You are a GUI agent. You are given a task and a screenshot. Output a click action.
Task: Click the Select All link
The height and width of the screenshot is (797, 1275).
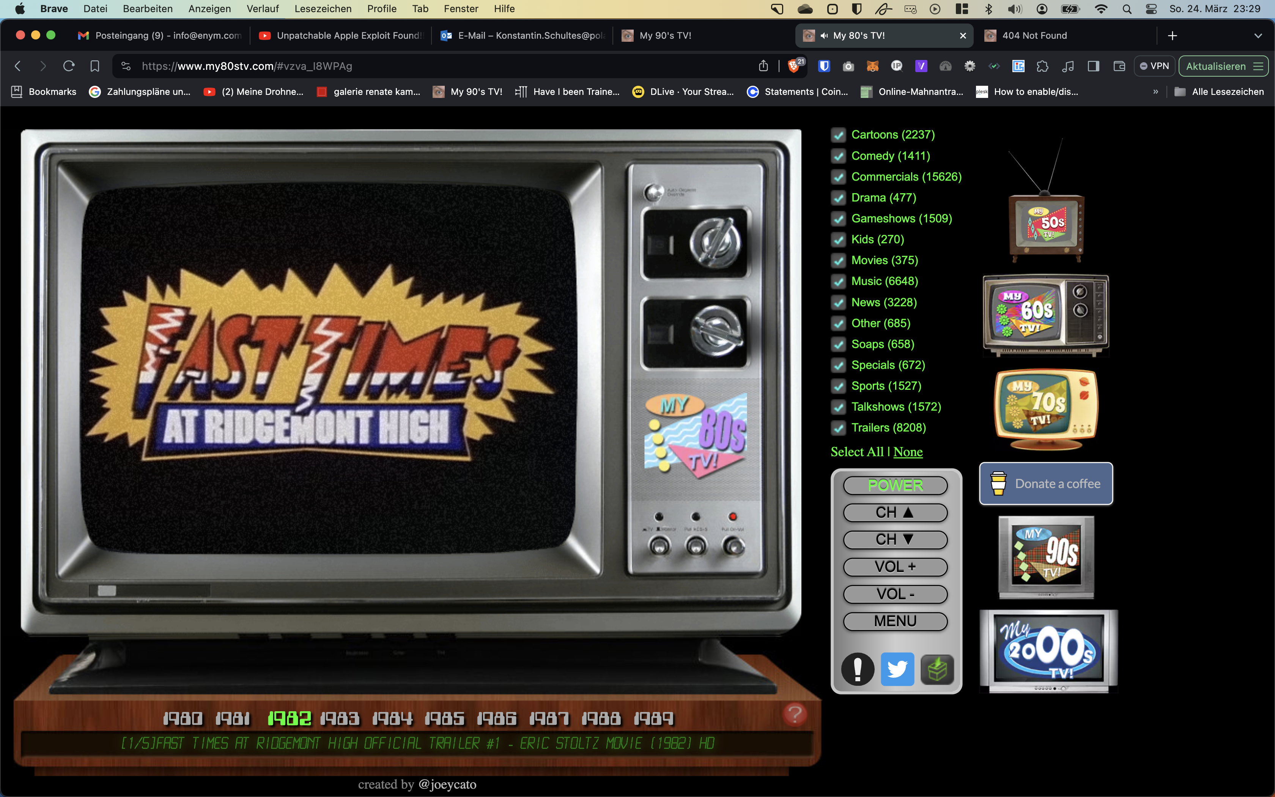tap(857, 452)
